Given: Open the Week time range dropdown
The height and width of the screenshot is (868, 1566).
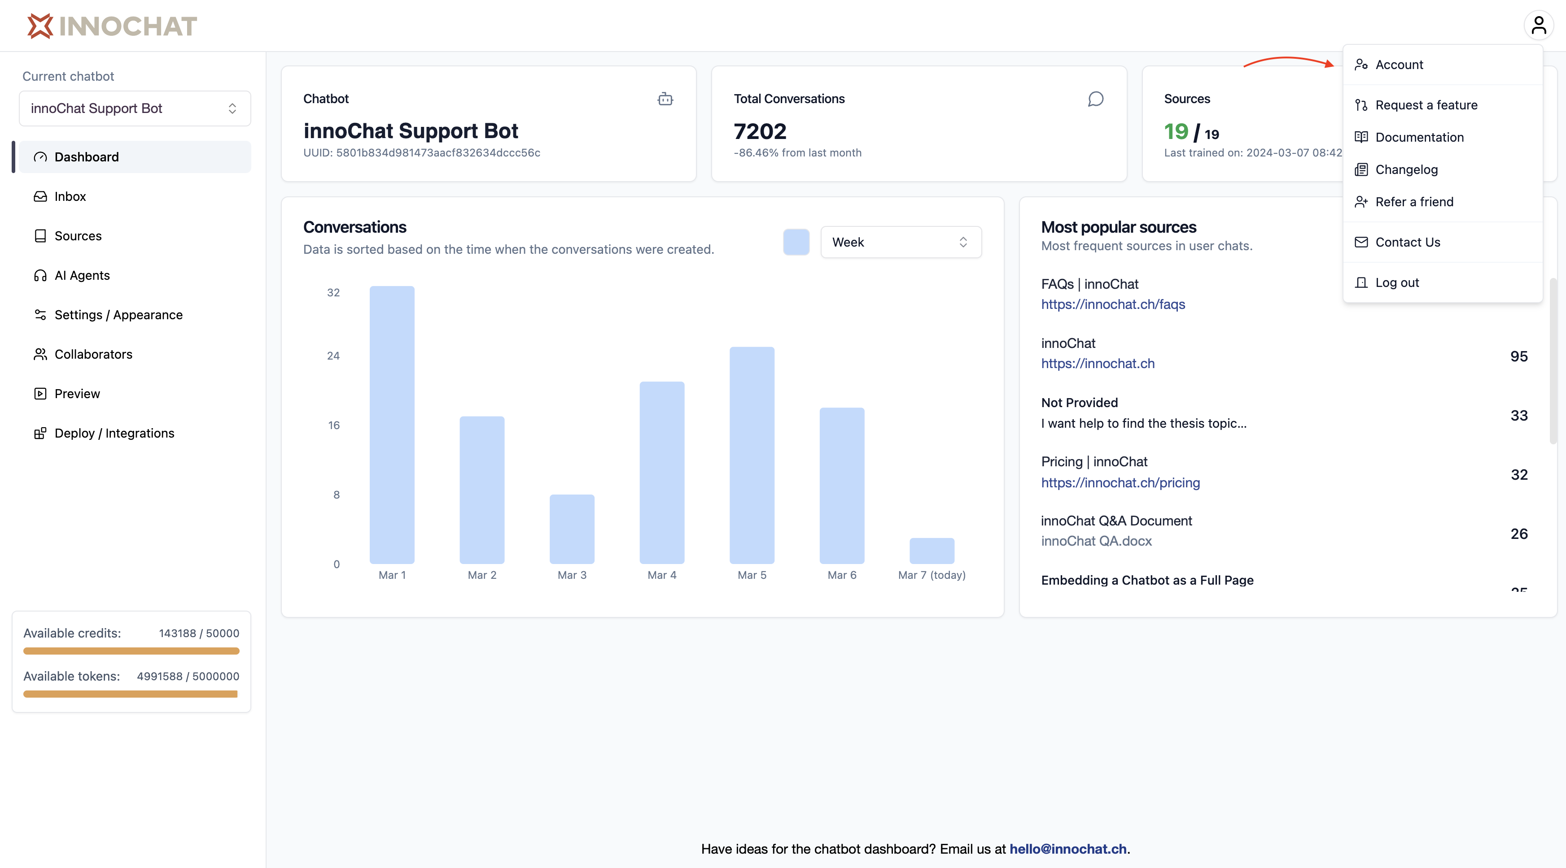Looking at the screenshot, I should click(x=900, y=243).
